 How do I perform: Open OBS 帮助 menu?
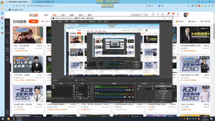[x=106, y=22]
